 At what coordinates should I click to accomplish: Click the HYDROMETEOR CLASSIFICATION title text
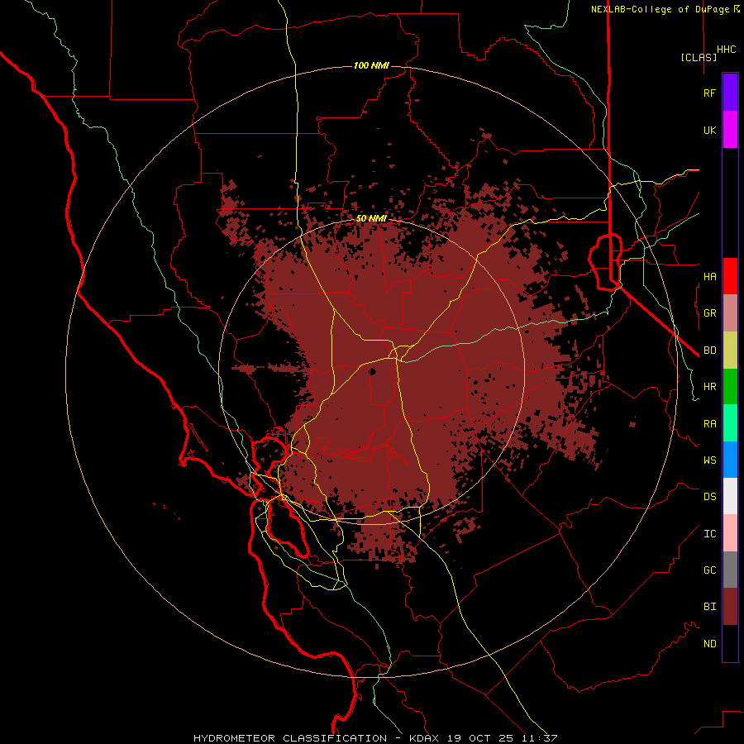click(290, 738)
